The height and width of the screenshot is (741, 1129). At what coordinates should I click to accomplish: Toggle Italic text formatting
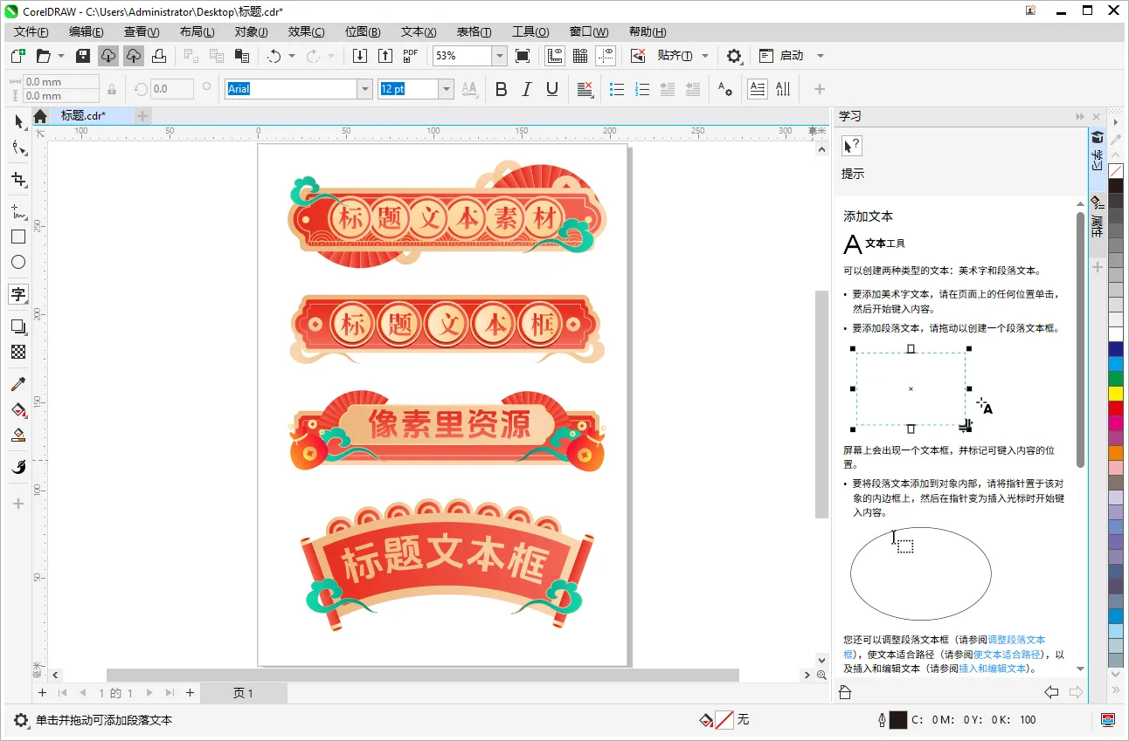(x=526, y=89)
